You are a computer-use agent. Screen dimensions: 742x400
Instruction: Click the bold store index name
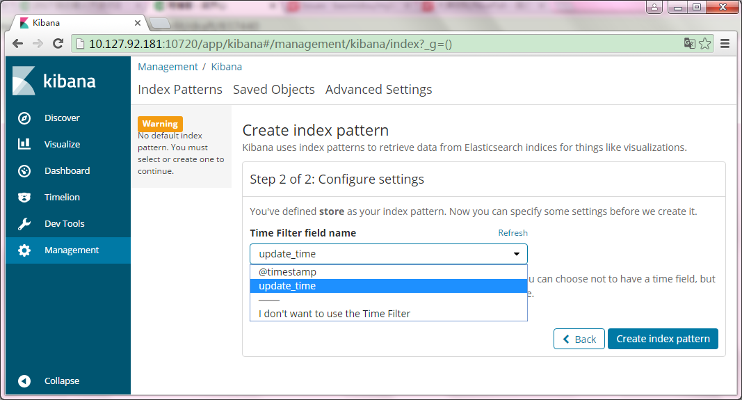(x=332, y=211)
